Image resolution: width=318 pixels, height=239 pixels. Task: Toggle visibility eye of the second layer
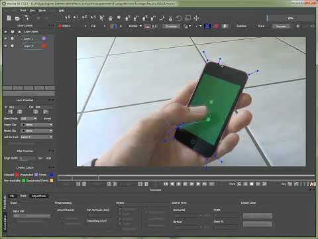pos(6,46)
